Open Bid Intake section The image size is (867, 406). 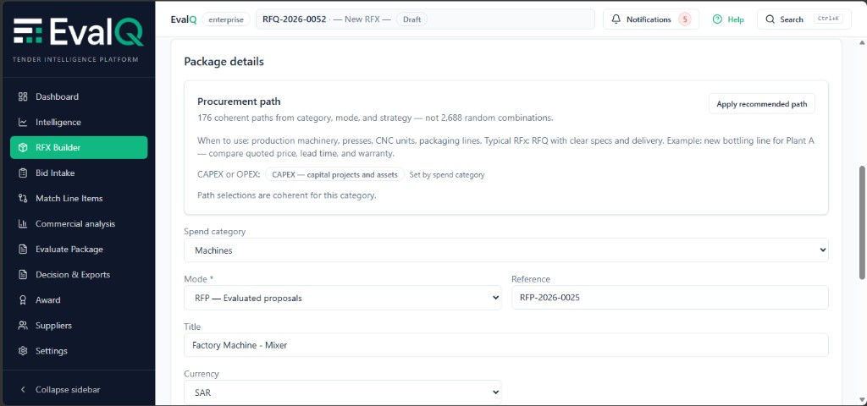[79, 173]
